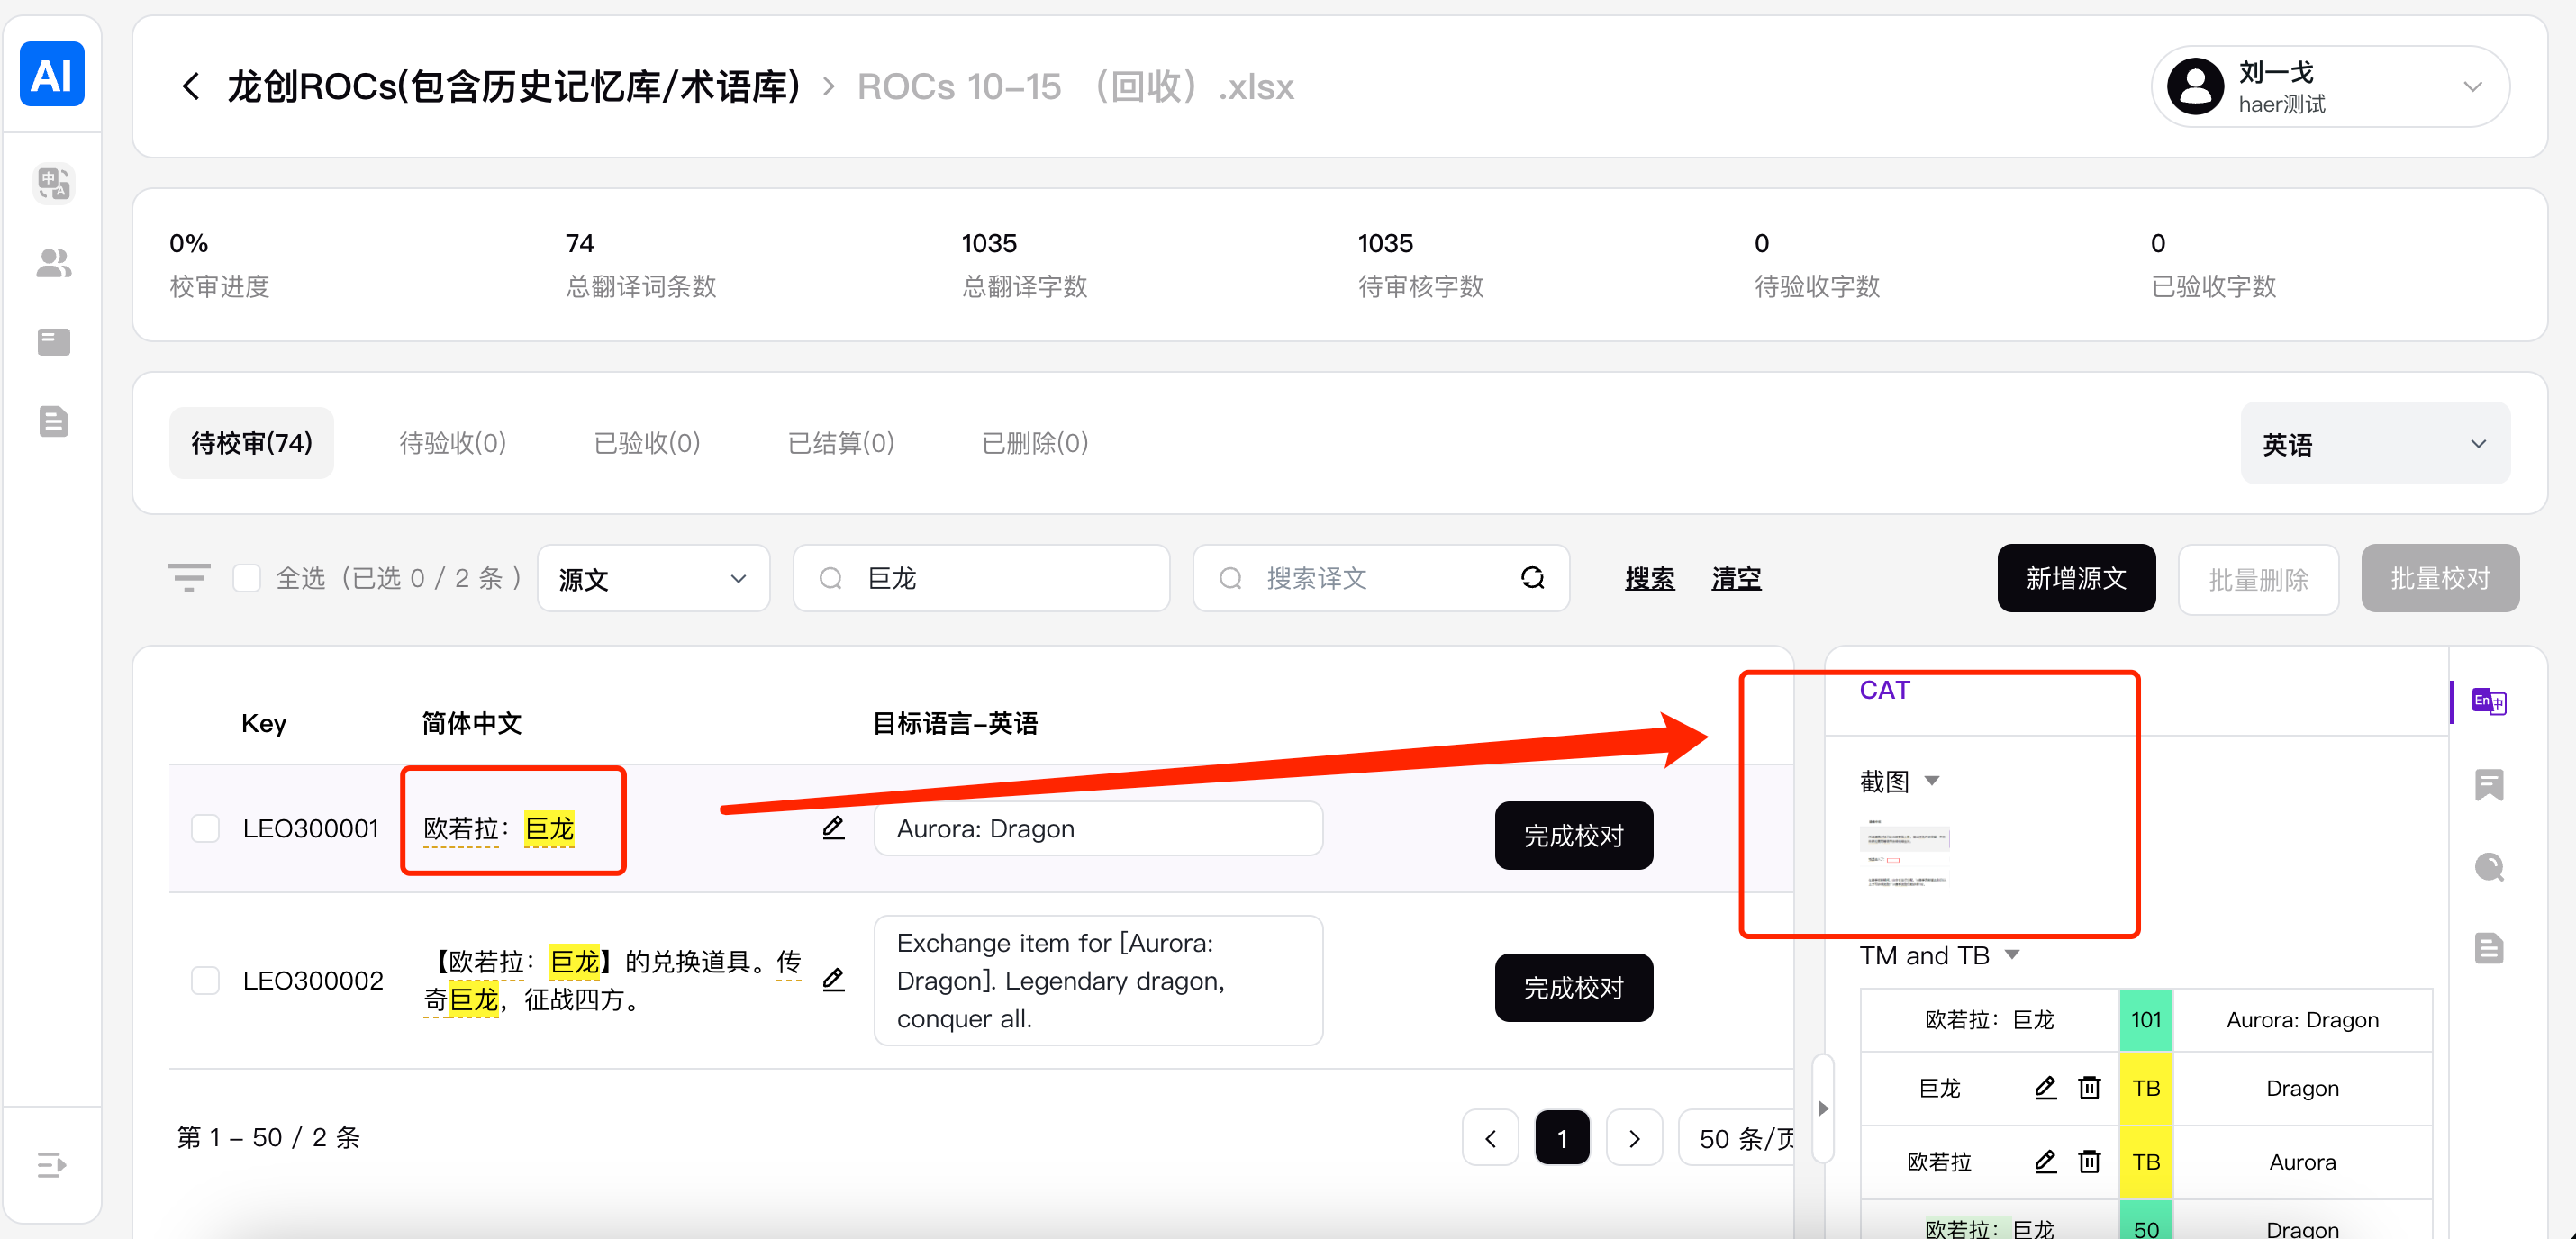Toggle the select-all checkbox
Image resolution: width=2576 pixels, height=1239 pixels.
coord(247,578)
